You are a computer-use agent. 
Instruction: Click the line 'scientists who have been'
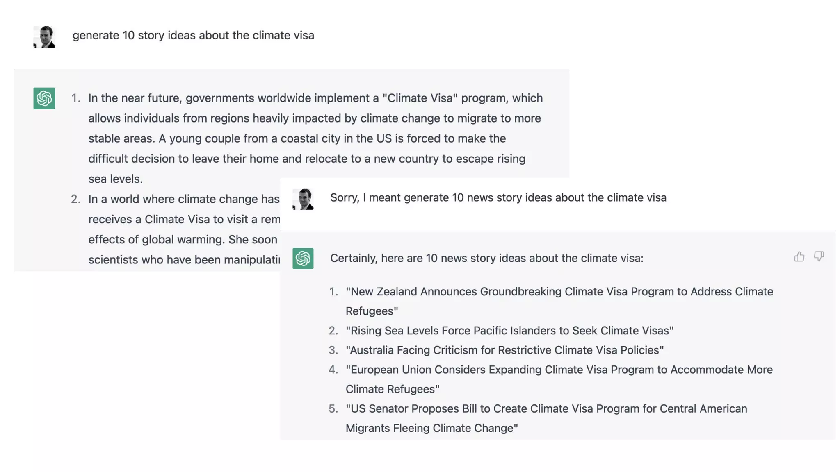pos(184,260)
